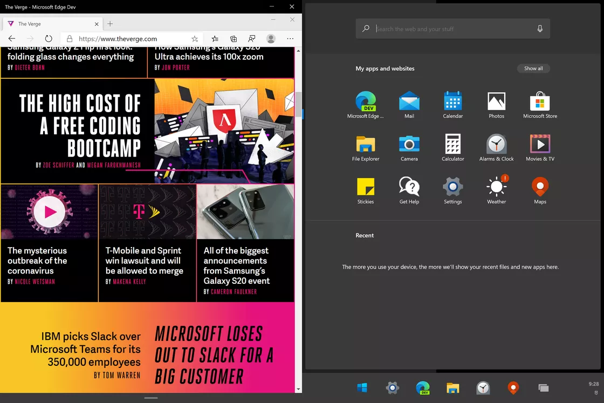Open the Calculator app
604x403 pixels.
pyautogui.click(x=452, y=148)
